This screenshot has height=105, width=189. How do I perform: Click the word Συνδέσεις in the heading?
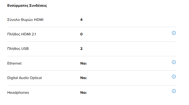[x=38, y=6]
